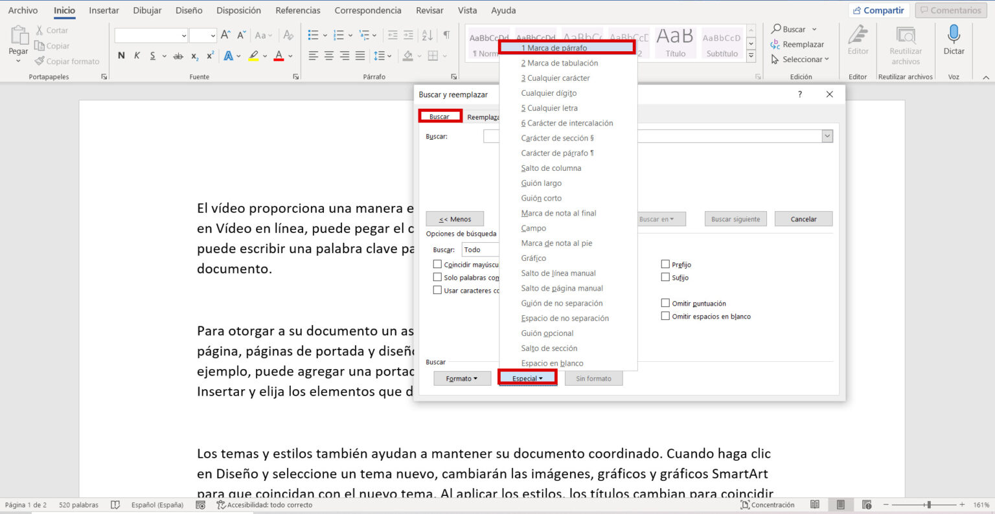
Task: Adjust the zoom slider handle
Action: pos(928,505)
